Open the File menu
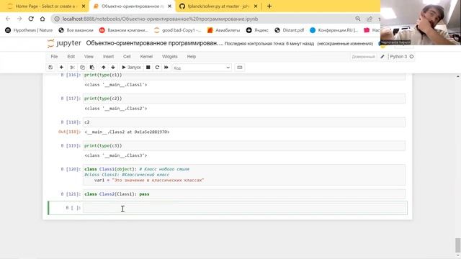Screen dimensions: 461x259 [54, 57]
